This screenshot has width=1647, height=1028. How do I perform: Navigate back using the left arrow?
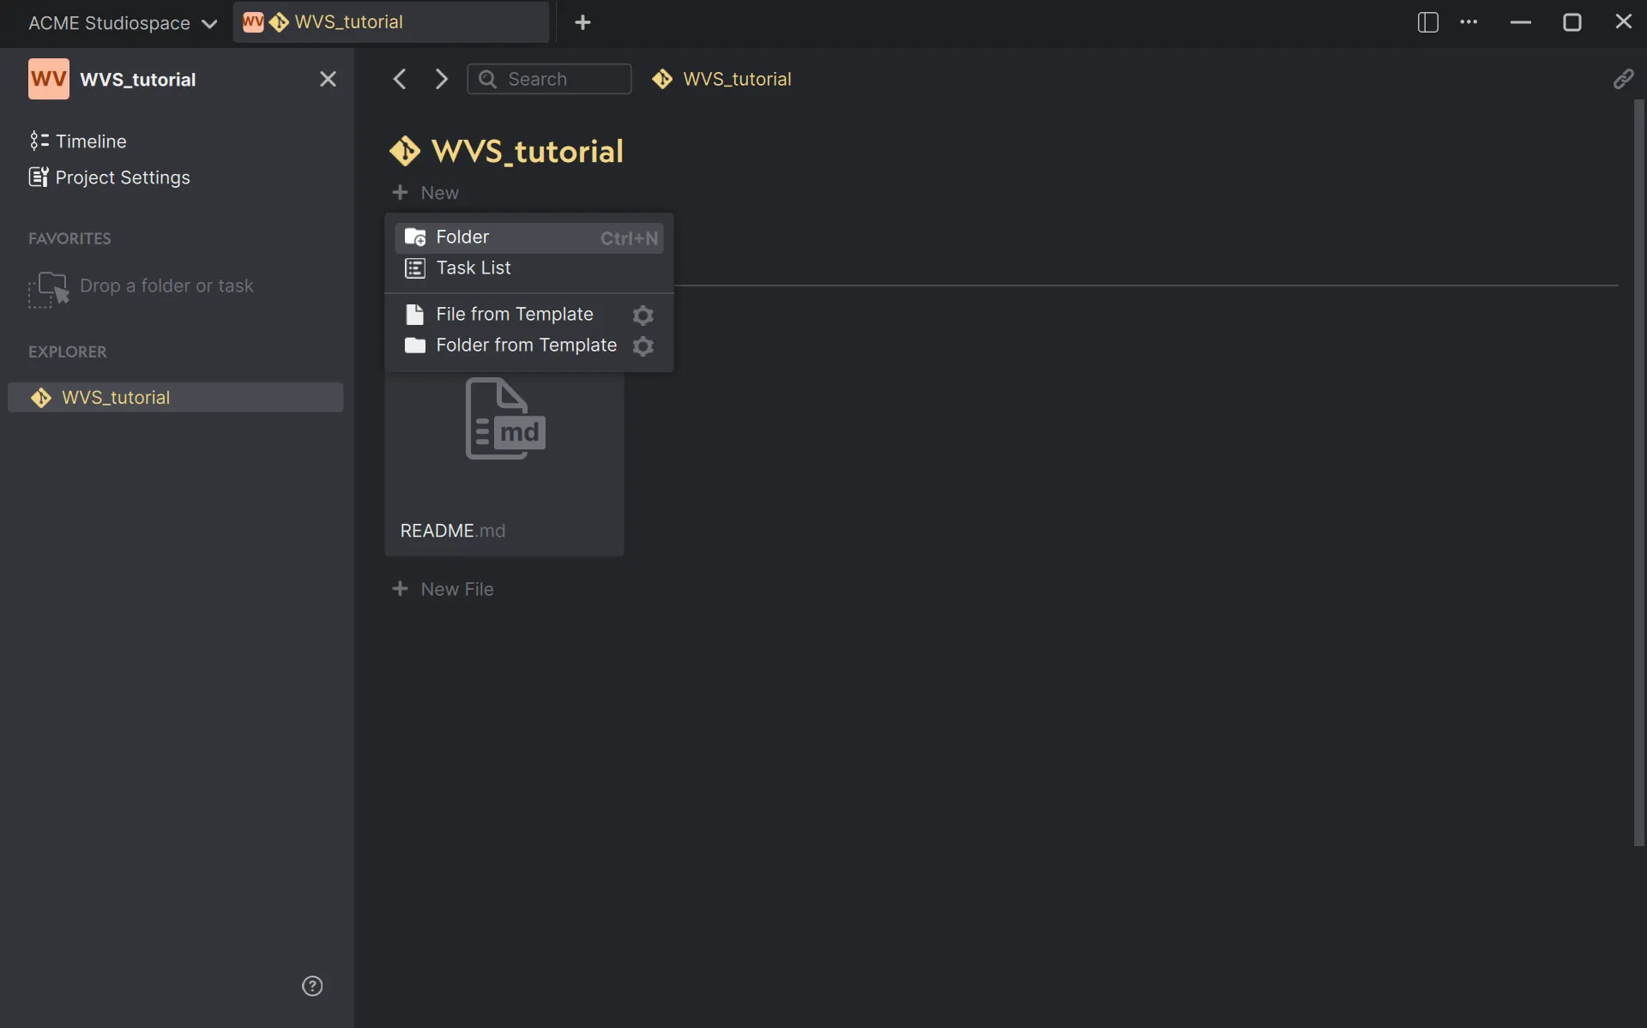[x=400, y=78]
